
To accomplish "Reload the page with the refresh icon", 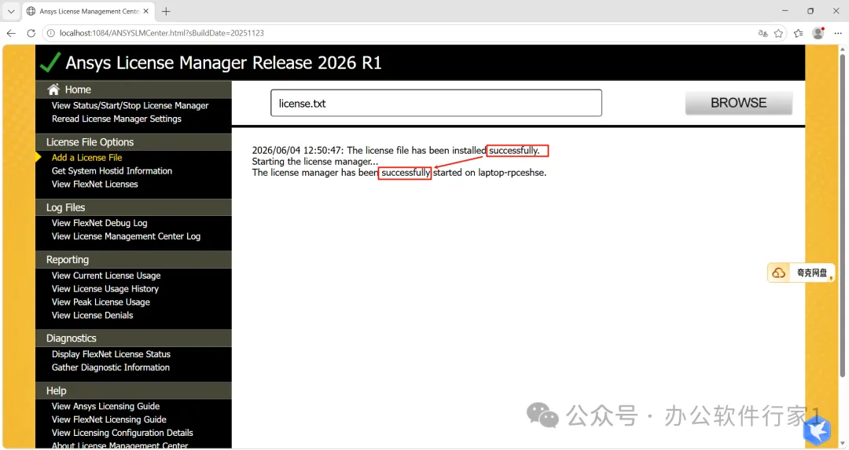I will (31, 33).
